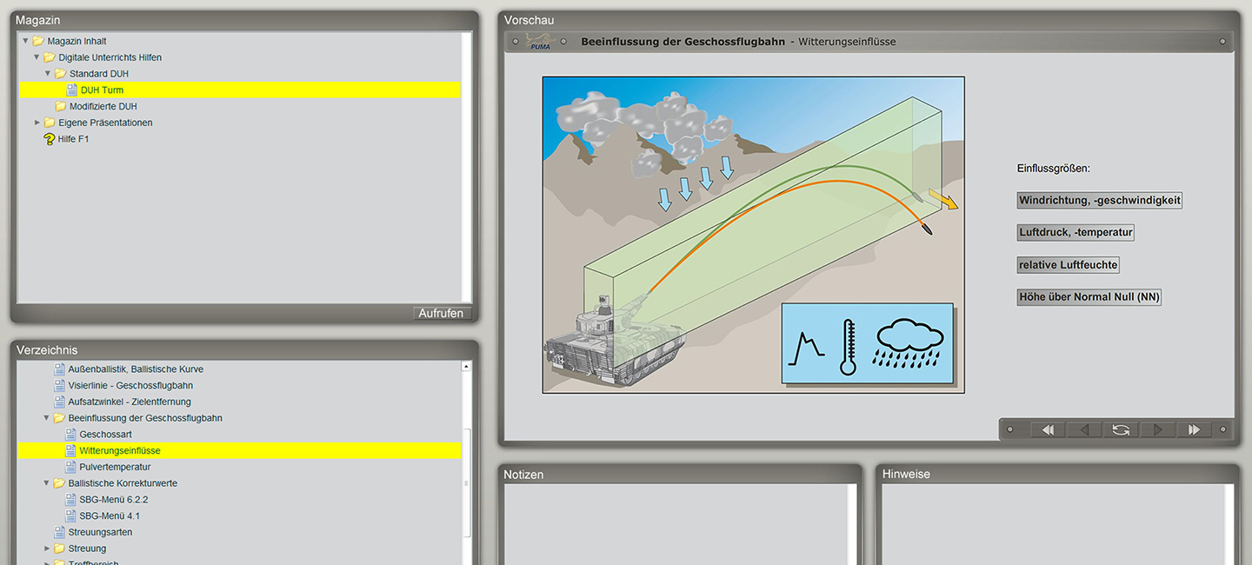
Task: Collapse Beeinflussung der Geschossflugbahn folder
Action: [47, 418]
